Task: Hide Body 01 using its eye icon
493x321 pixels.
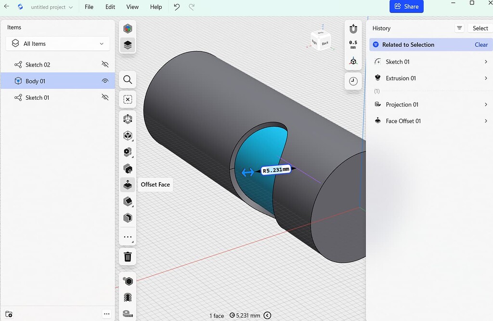Action: point(105,81)
